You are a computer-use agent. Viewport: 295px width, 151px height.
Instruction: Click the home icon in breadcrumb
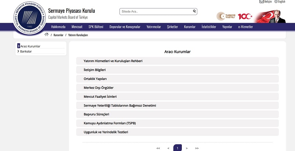(x=46, y=35)
